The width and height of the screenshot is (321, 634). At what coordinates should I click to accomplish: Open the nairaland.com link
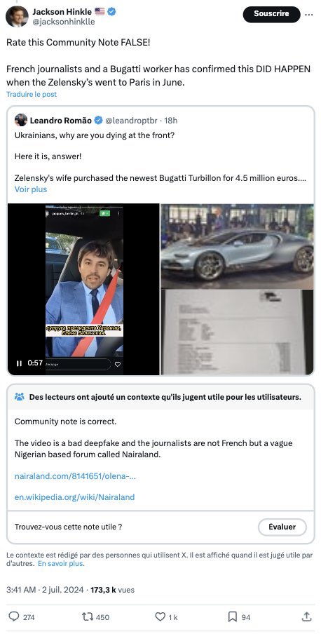coord(75,476)
